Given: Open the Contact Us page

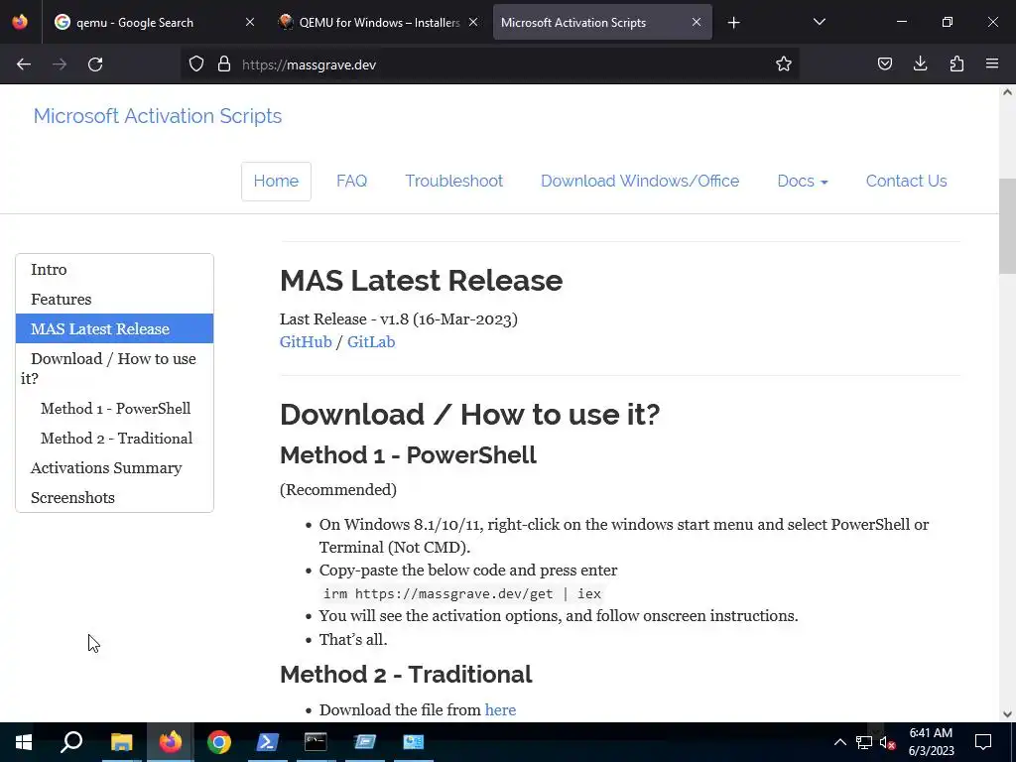Looking at the screenshot, I should coord(906,182).
